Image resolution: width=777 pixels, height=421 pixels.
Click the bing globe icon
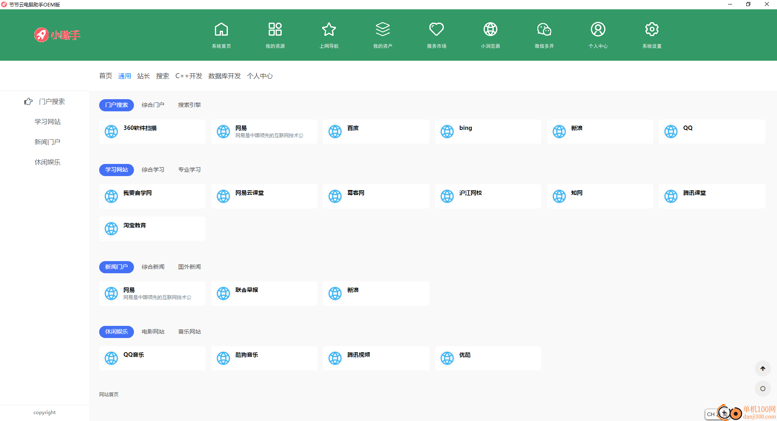[x=447, y=131]
